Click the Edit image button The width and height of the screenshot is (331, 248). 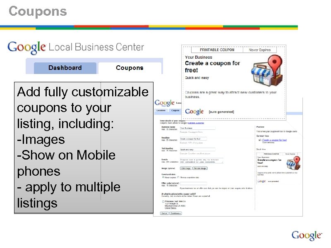(186, 168)
